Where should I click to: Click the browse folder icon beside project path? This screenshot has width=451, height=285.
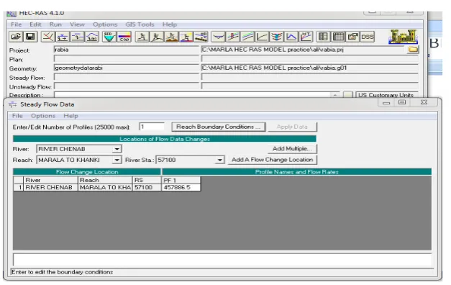(413, 50)
